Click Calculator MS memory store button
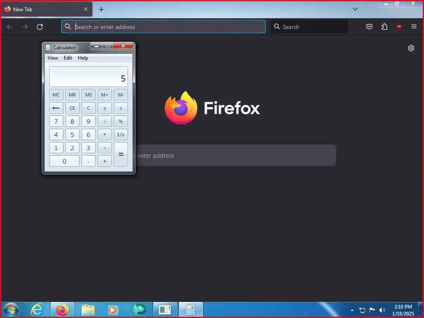This screenshot has width=424, height=318. tap(89, 95)
